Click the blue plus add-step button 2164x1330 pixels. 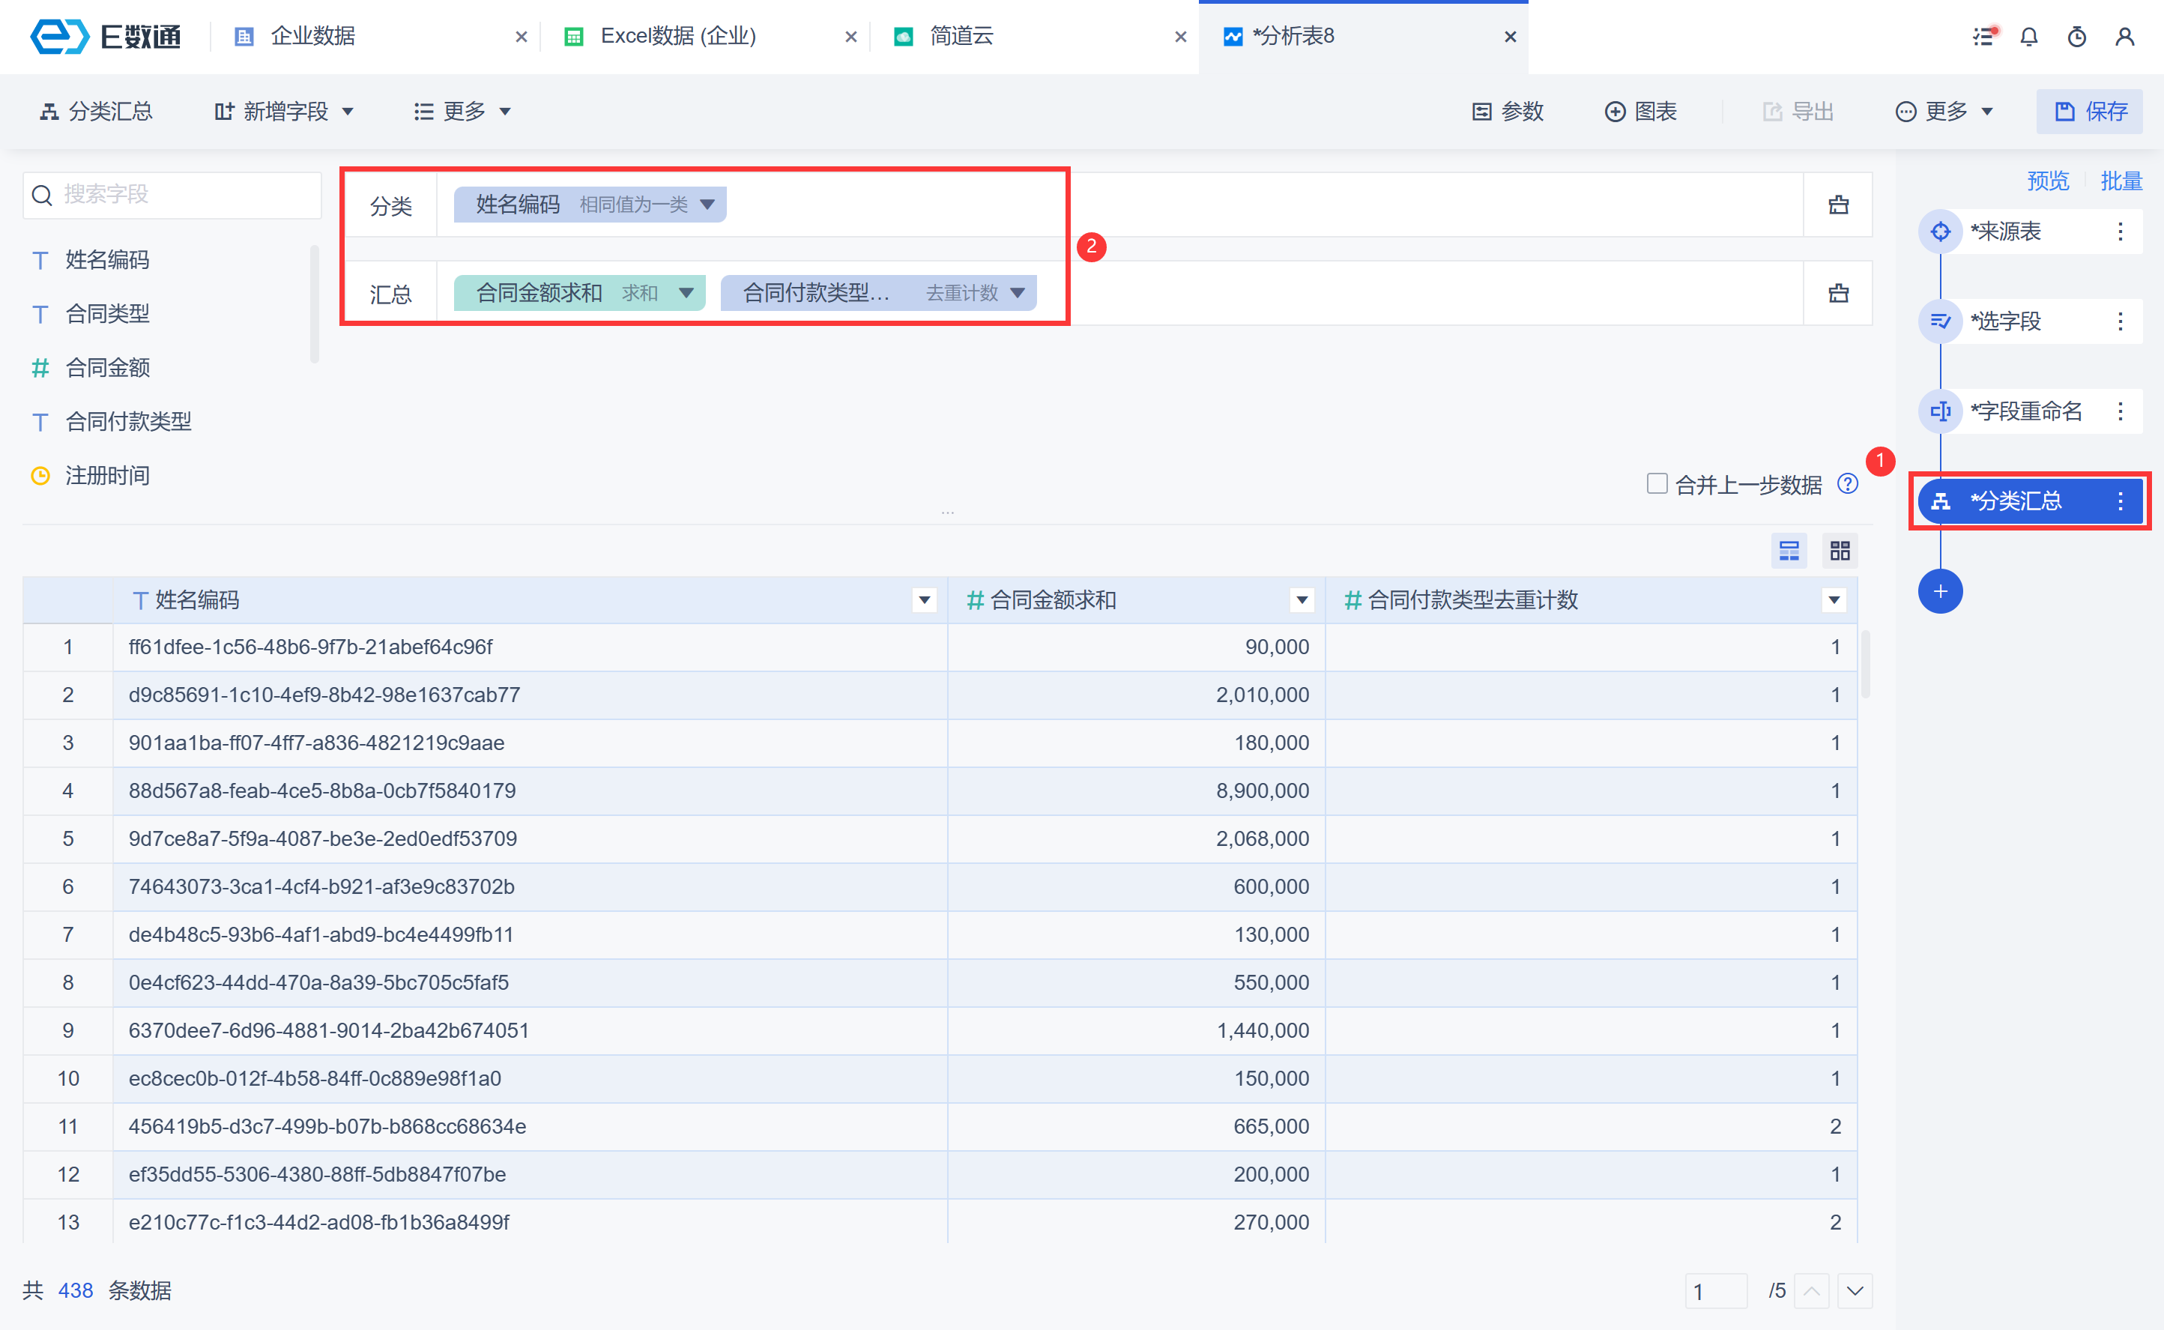[x=1940, y=591]
